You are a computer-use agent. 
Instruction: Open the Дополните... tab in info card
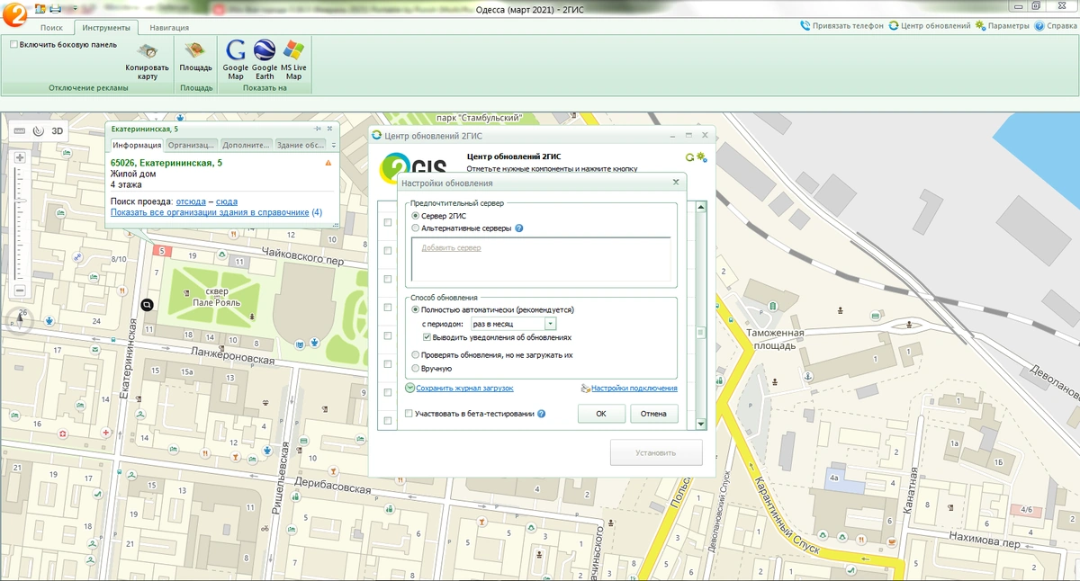click(247, 145)
